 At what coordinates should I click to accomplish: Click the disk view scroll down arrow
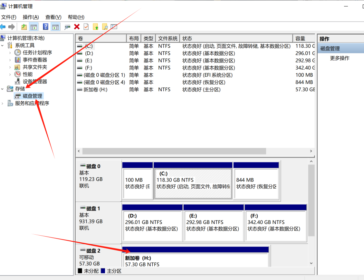pyautogui.click(x=311, y=263)
